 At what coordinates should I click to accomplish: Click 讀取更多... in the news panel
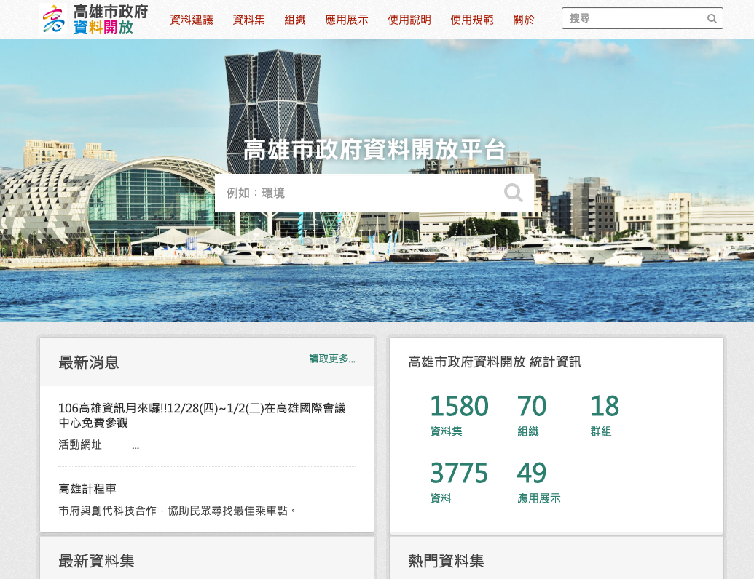click(x=332, y=359)
